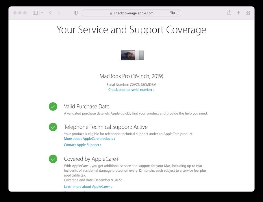This screenshot has height=202, width=263.
Task: Show the tab overview grid
Action: click(248, 13)
